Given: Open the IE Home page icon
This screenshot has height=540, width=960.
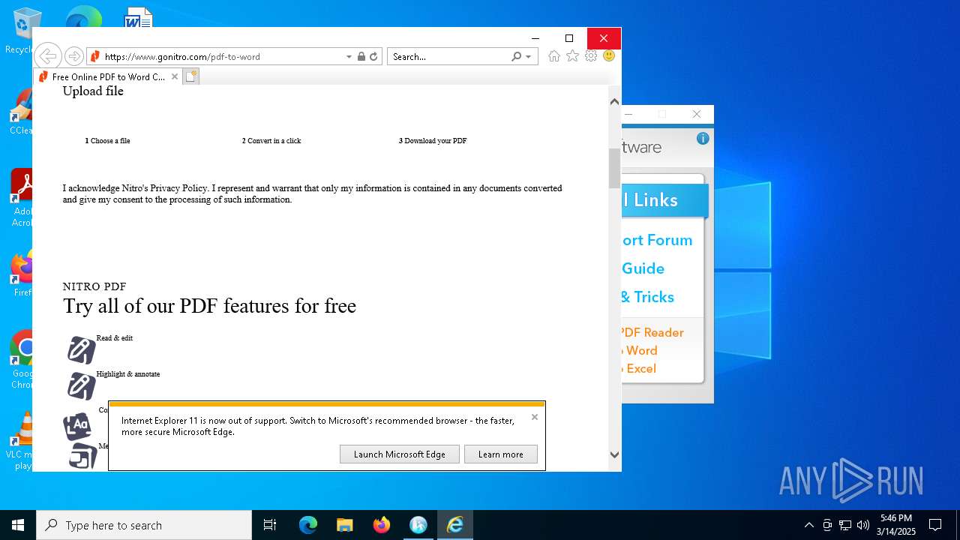Looking at the screenshot, I should pyautogui.click(x=554, y=56).
